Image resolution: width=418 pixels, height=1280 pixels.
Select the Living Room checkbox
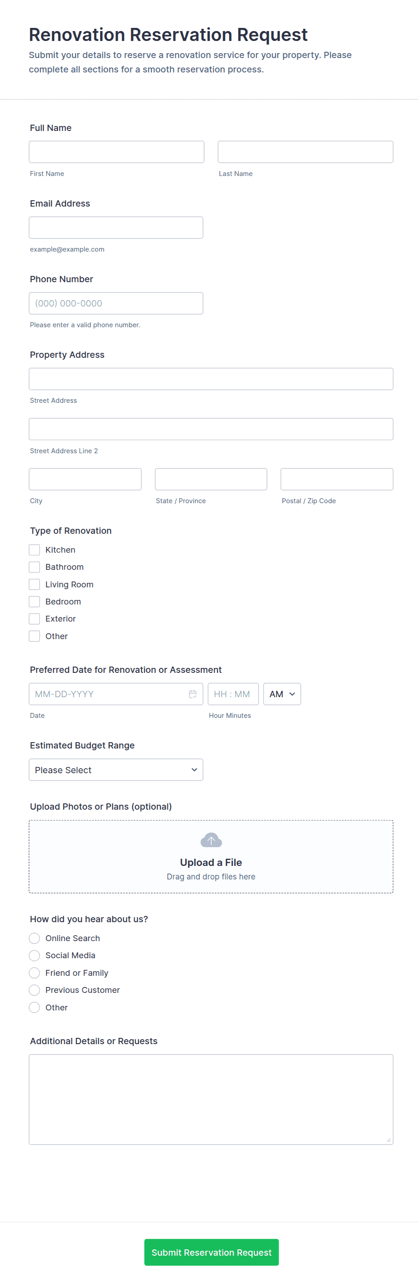tap(34, 584)
